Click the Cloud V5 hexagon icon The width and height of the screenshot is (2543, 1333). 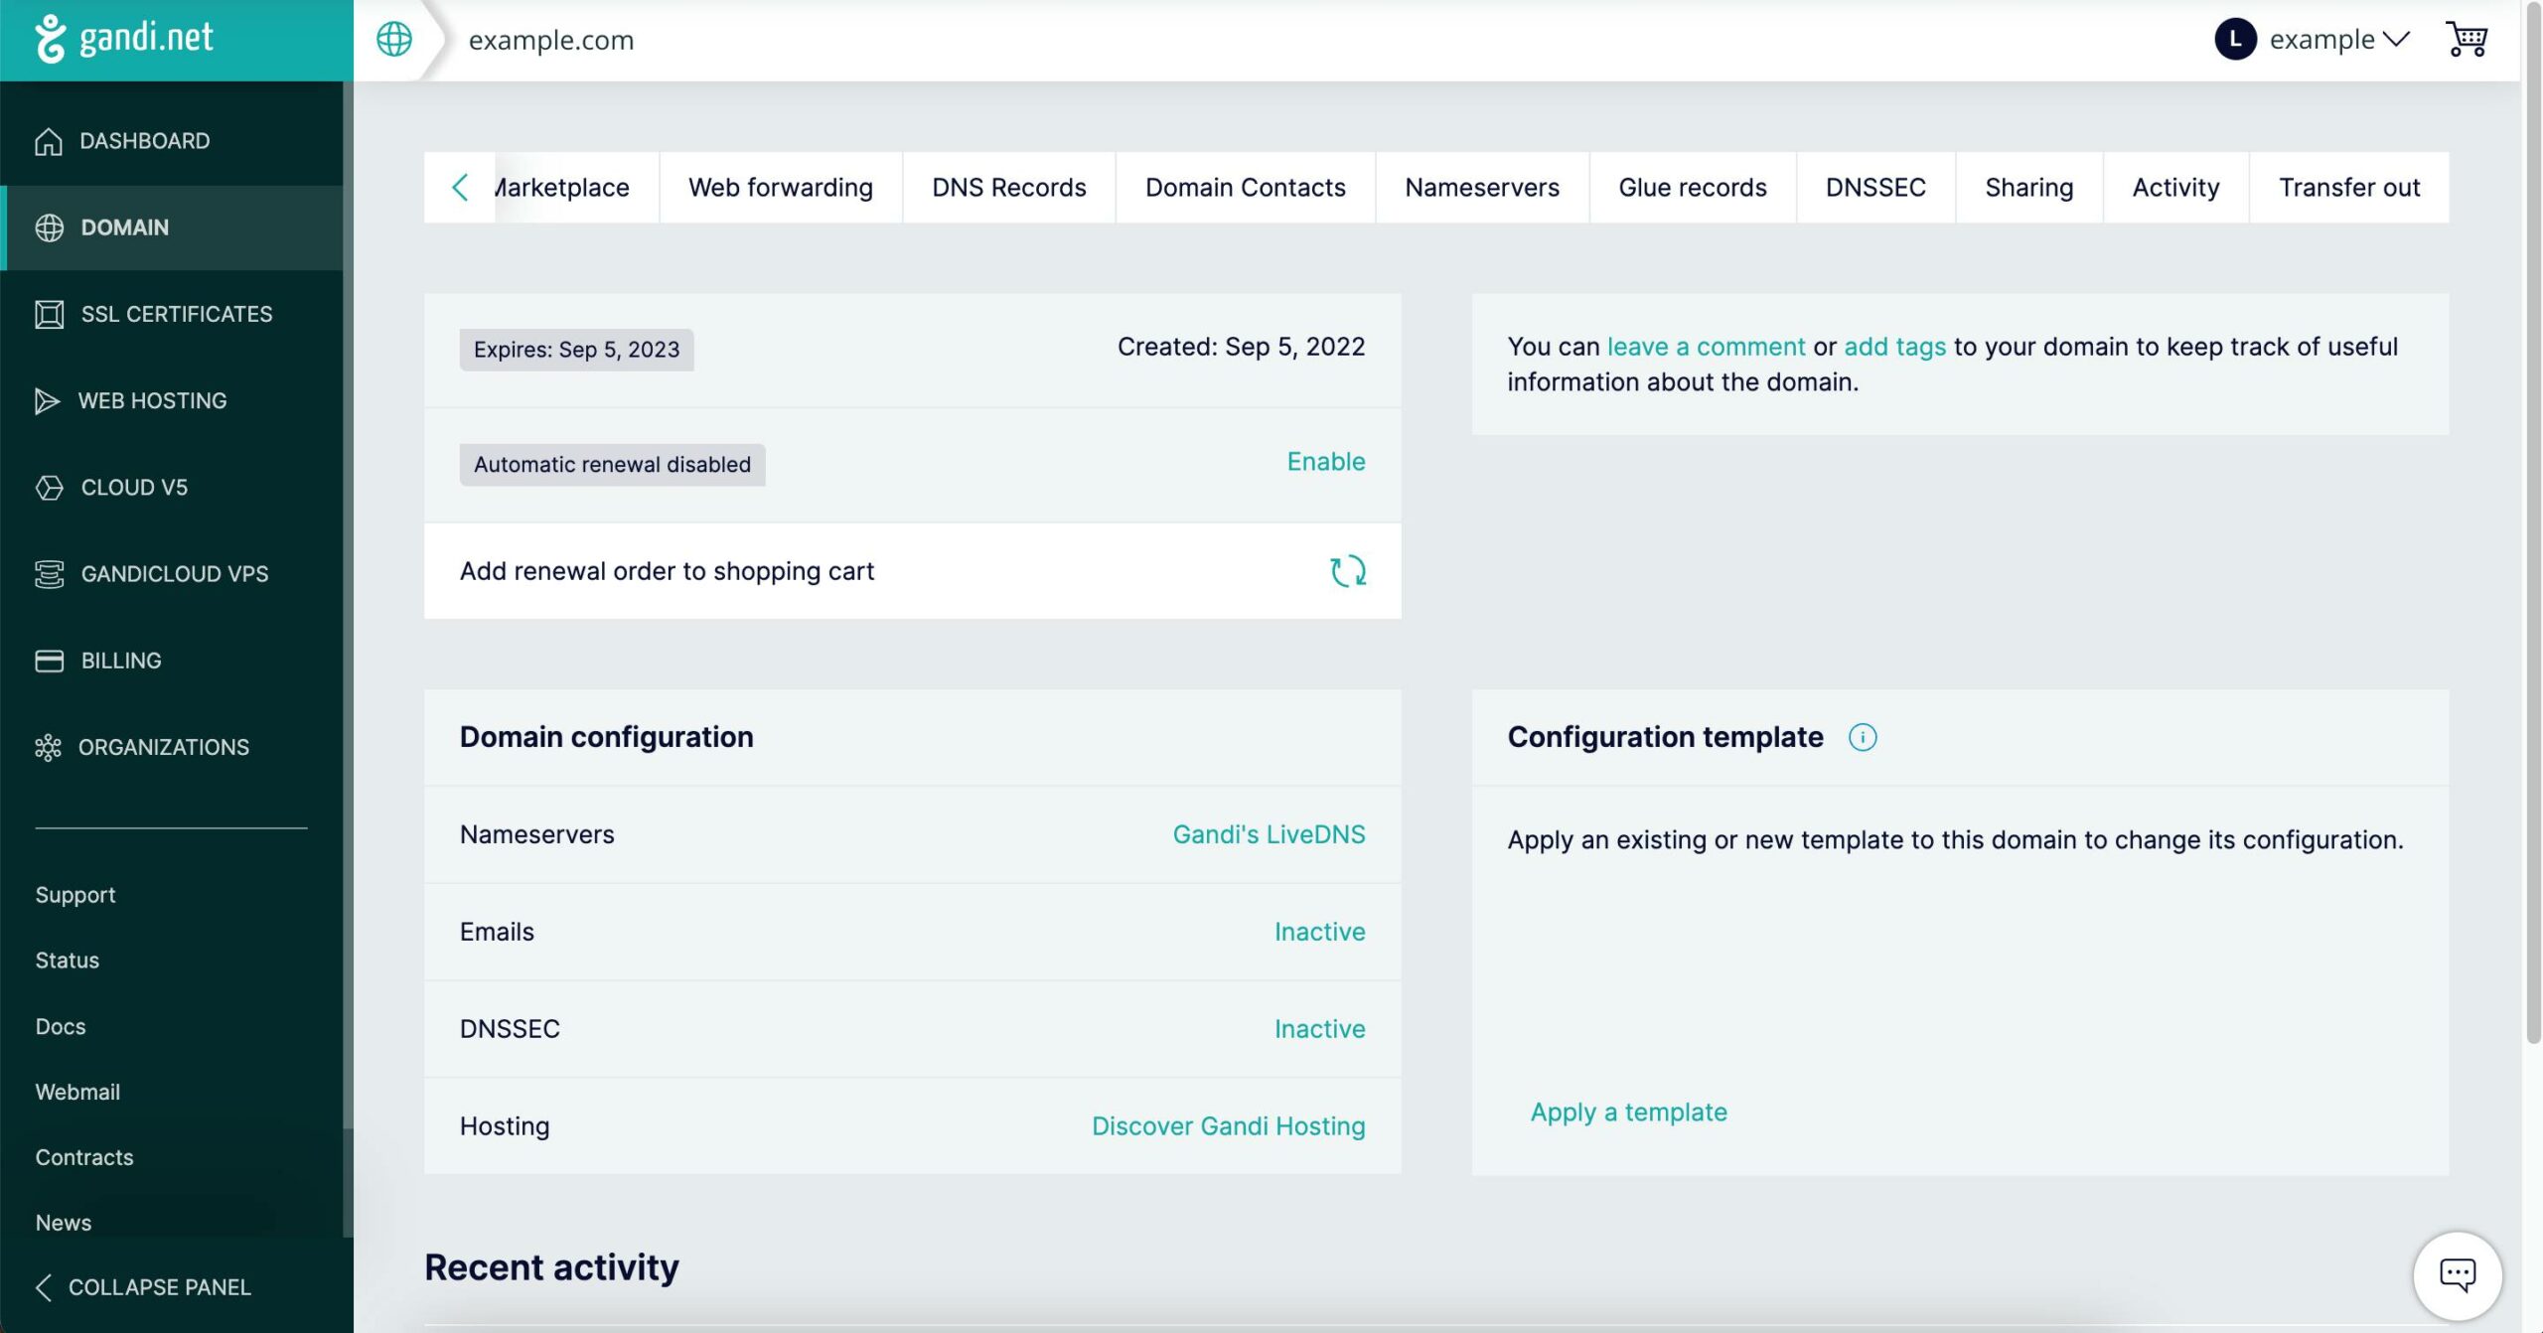point(49,487)
